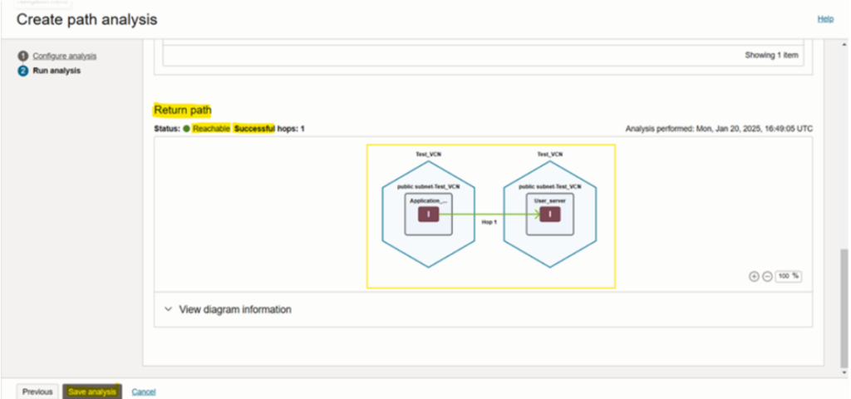
Task: Click the step 1 number badge
Action: pyautogui.click(x=23, y=56)
